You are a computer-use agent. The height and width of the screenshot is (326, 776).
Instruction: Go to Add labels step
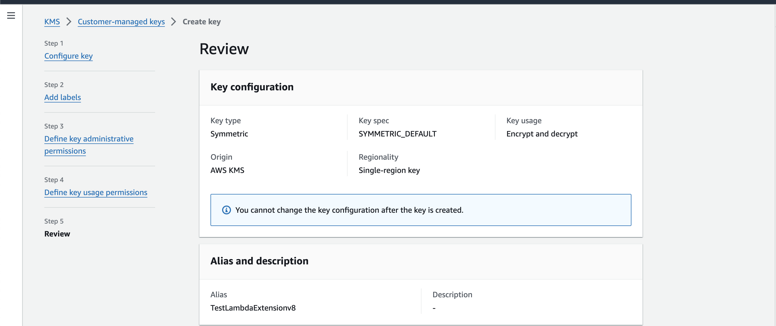(x=62, y=97)
